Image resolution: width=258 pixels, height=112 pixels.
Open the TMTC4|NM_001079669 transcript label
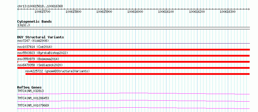(33, 105)
